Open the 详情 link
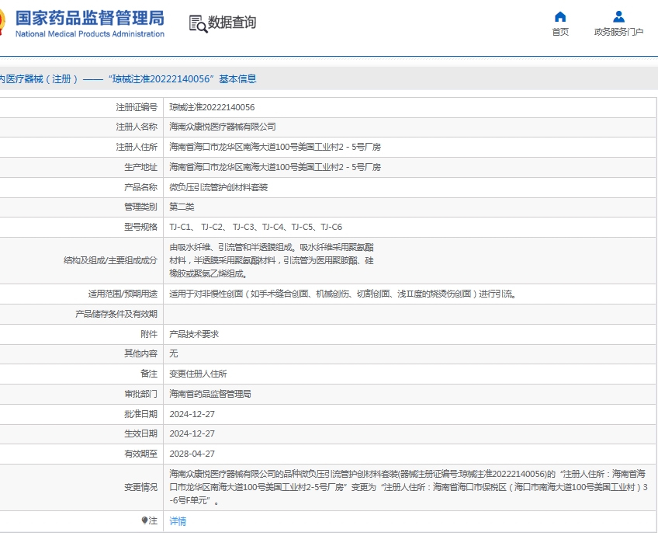 178,521
